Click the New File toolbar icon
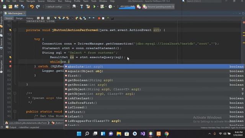The width and height of the screenshot is (245, 138). point(5,7)
